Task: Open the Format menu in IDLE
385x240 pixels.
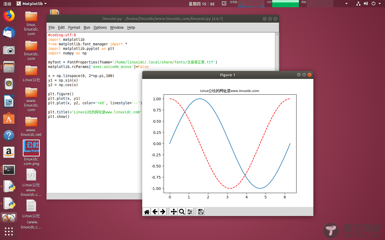Action: coord(74,27)
